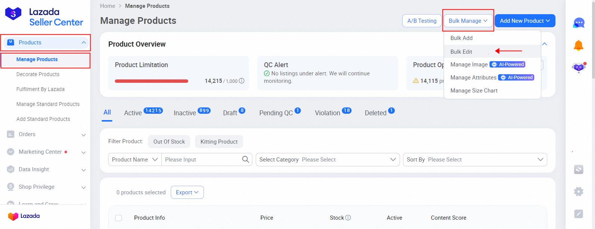Click the Lazada Seller Center logo
This screenshot has height=229, width=595.
click(44, 17)
